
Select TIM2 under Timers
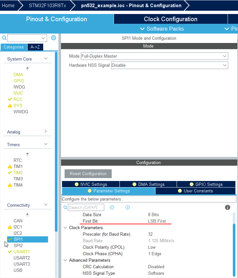tap(18, 173)
